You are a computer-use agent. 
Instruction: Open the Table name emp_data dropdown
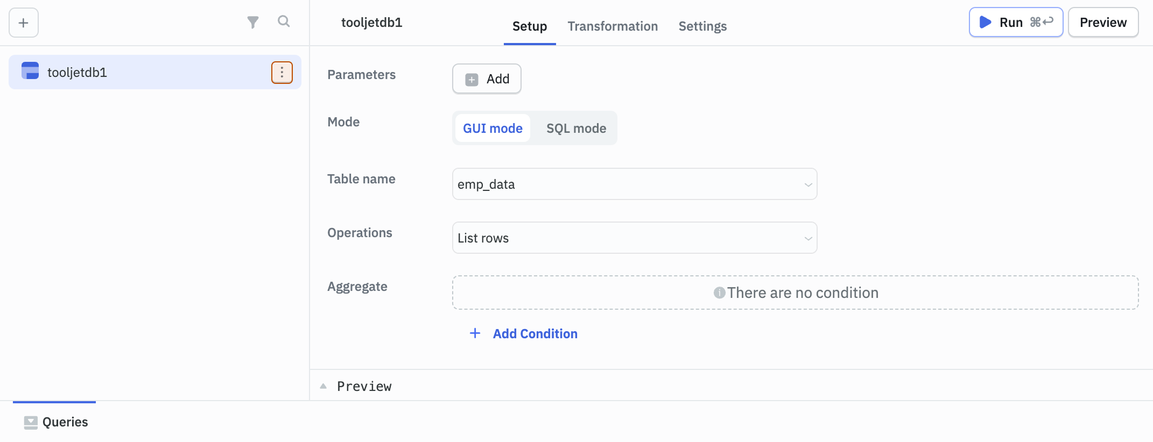pos(635,184)
